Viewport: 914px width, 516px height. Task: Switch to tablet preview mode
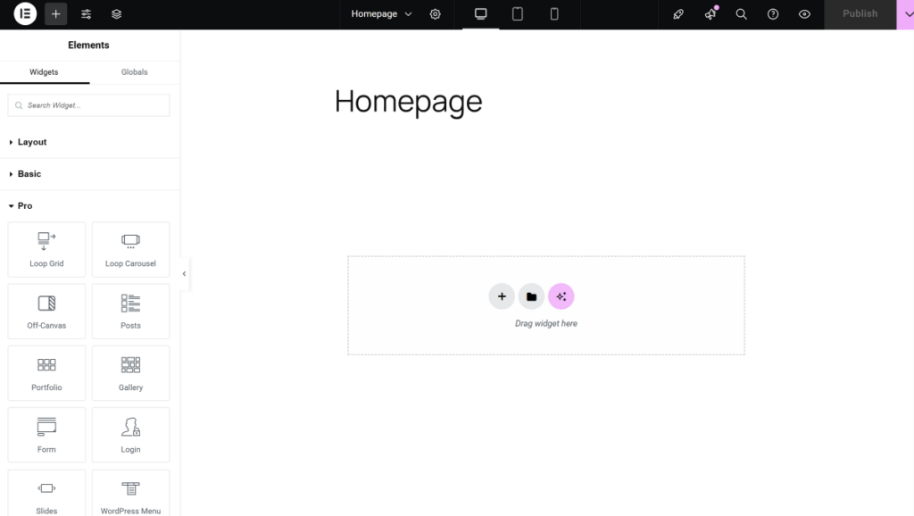pyautogui.click(x=518, y=14)
